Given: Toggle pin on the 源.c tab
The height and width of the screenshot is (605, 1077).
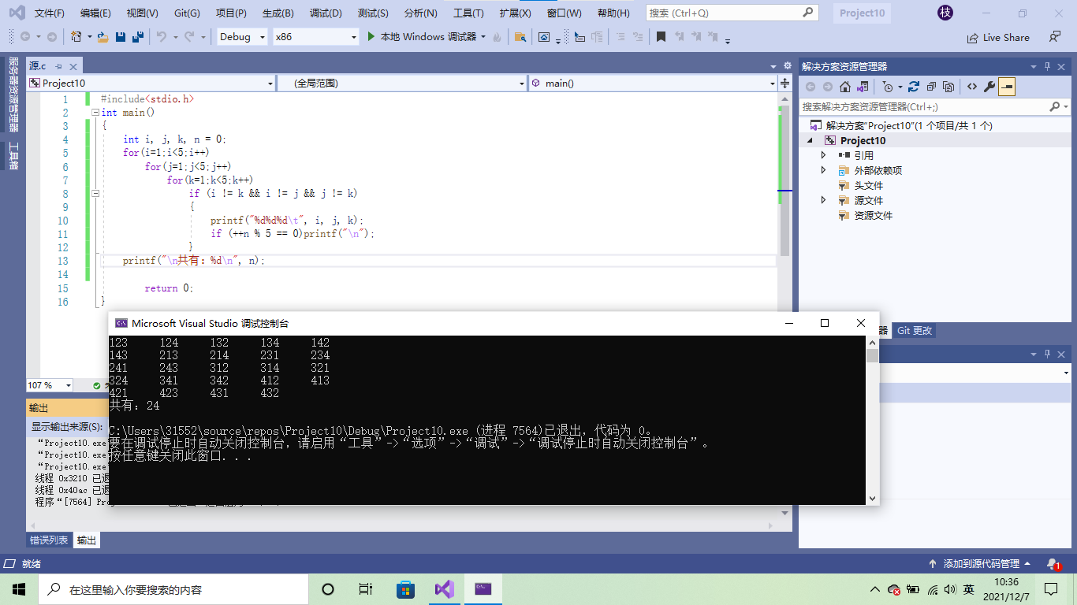Looking at the screenshot, I should pyautogui.click(x=59, y=67).
